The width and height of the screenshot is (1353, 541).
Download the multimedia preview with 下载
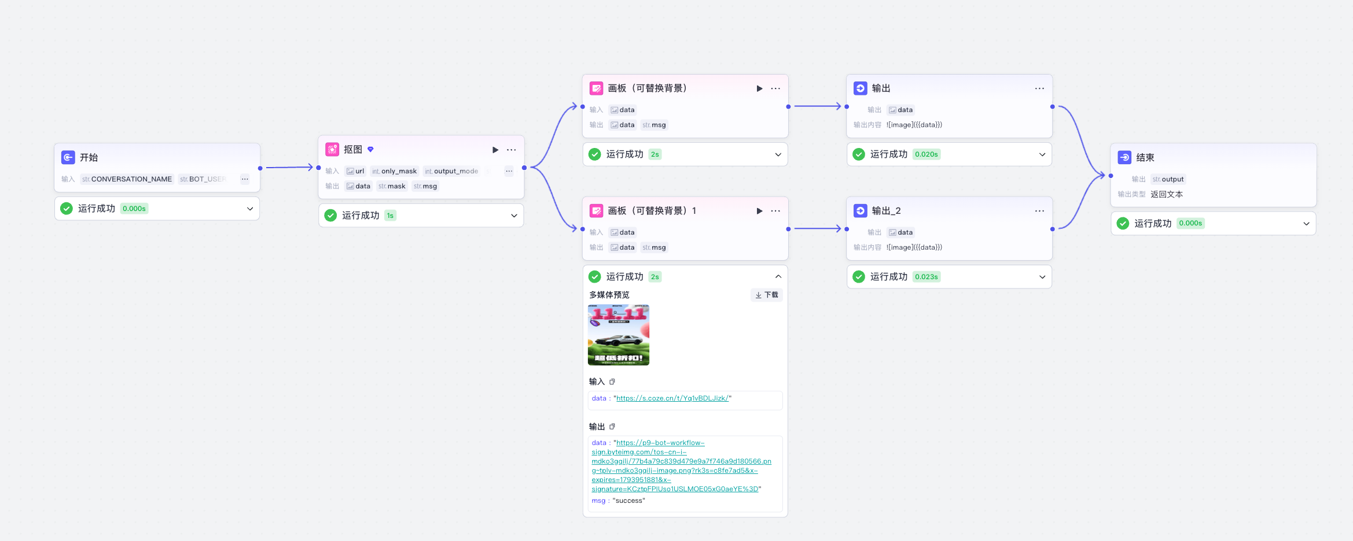[x=767, y=295]
